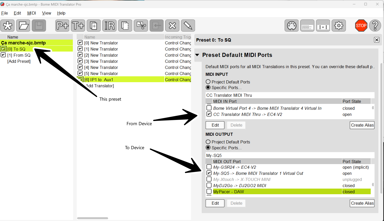The height and width of the screenshot is (221, 384).
Task: Open the Settings gear icon
Action: [339, 26]
